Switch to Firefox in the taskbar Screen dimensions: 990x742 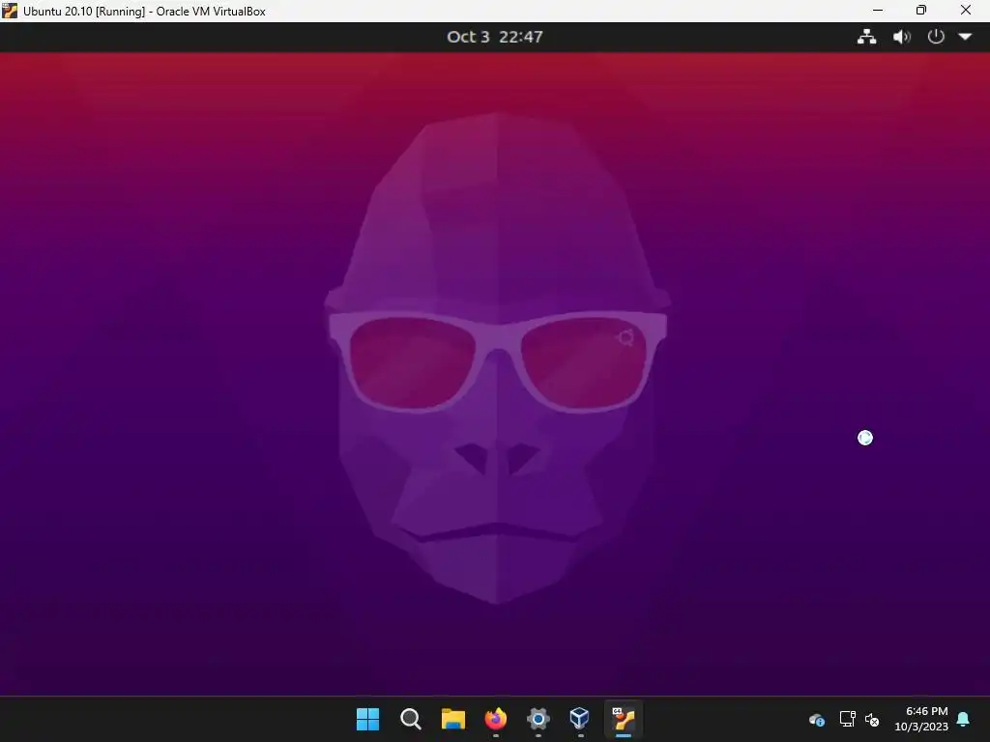pos(496,719)
